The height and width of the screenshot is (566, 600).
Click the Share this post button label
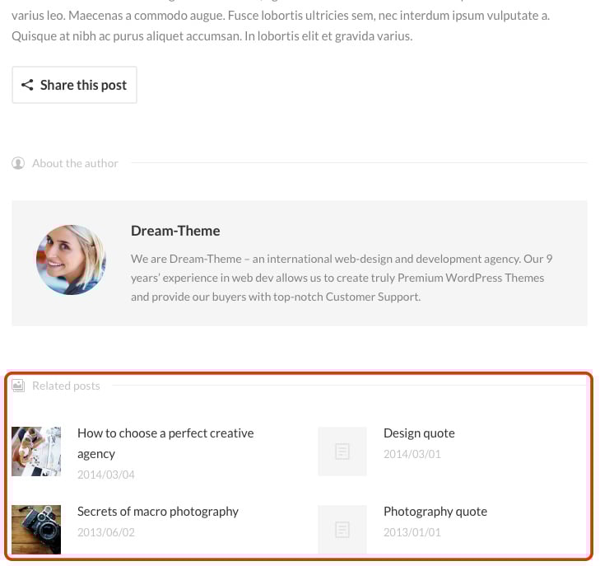click(x=83, y=85)
